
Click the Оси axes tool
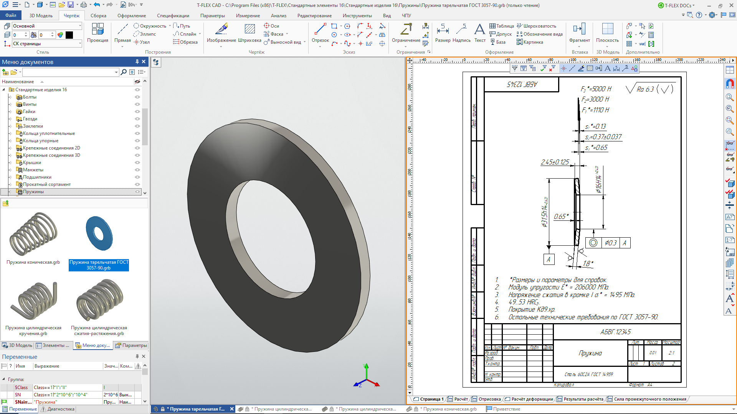271,26
